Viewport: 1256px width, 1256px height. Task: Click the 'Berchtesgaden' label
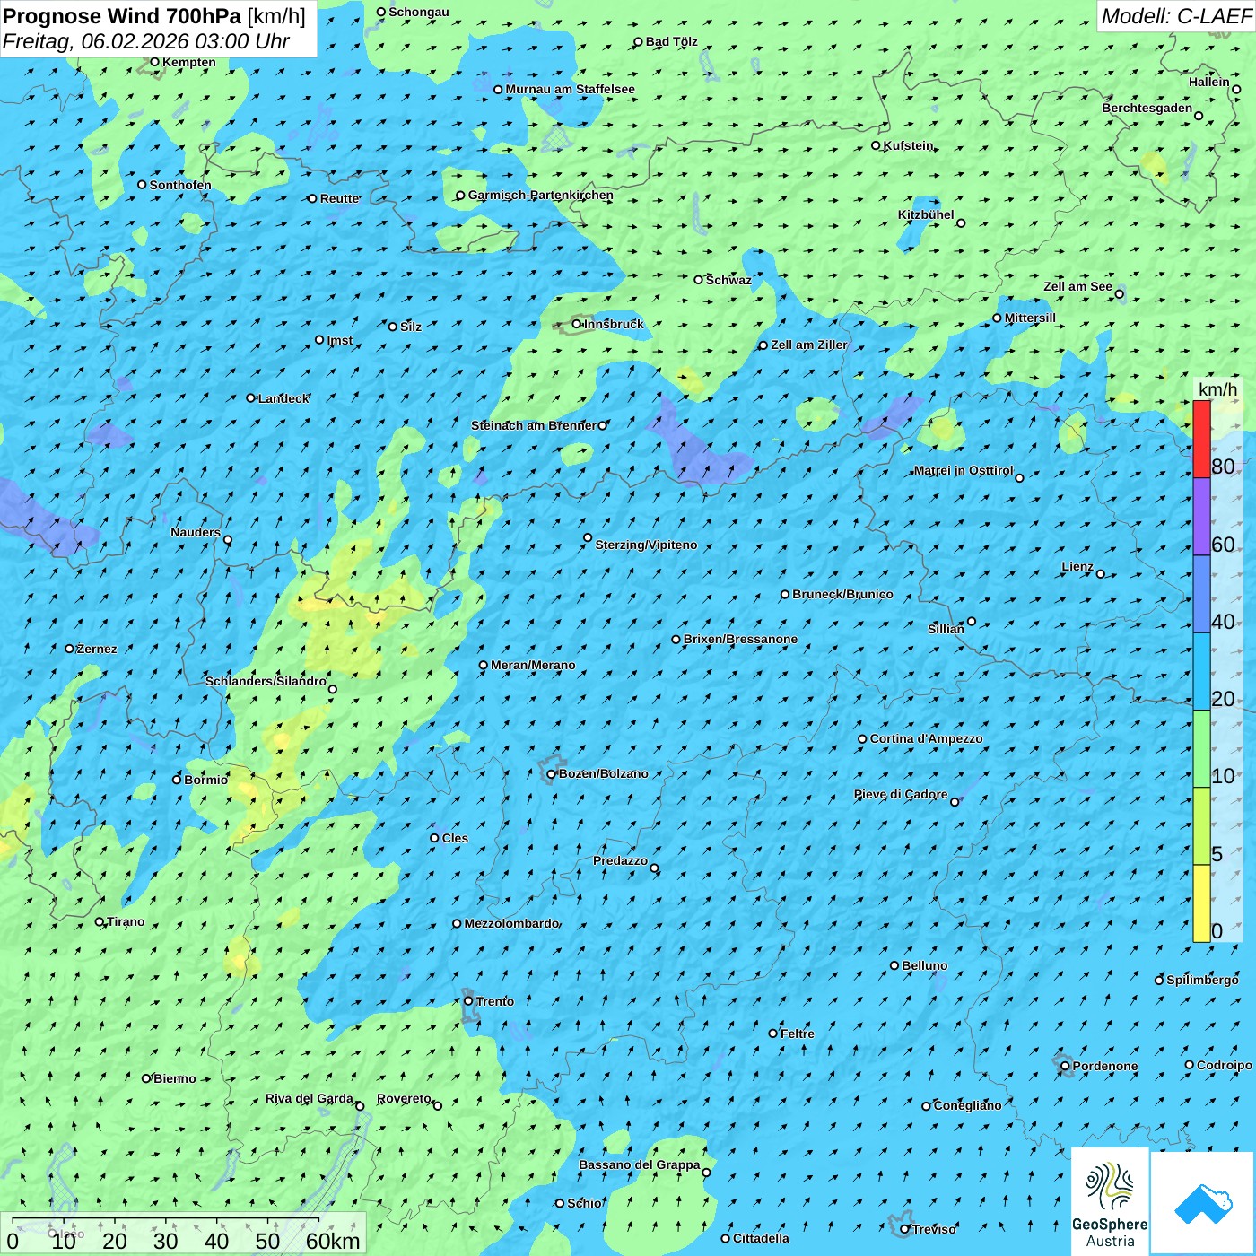(1147, 108)
